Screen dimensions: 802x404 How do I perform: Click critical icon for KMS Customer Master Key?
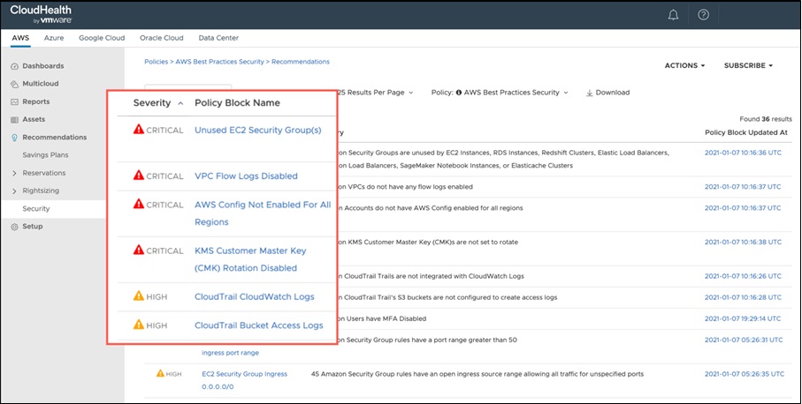click(x=139, y=250)
